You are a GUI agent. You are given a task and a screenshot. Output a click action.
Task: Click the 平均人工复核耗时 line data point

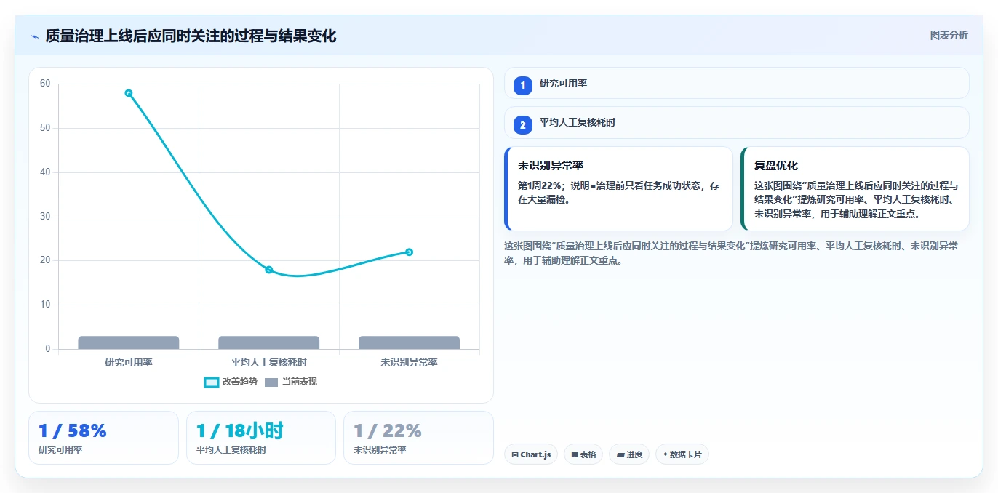(268, 270)
